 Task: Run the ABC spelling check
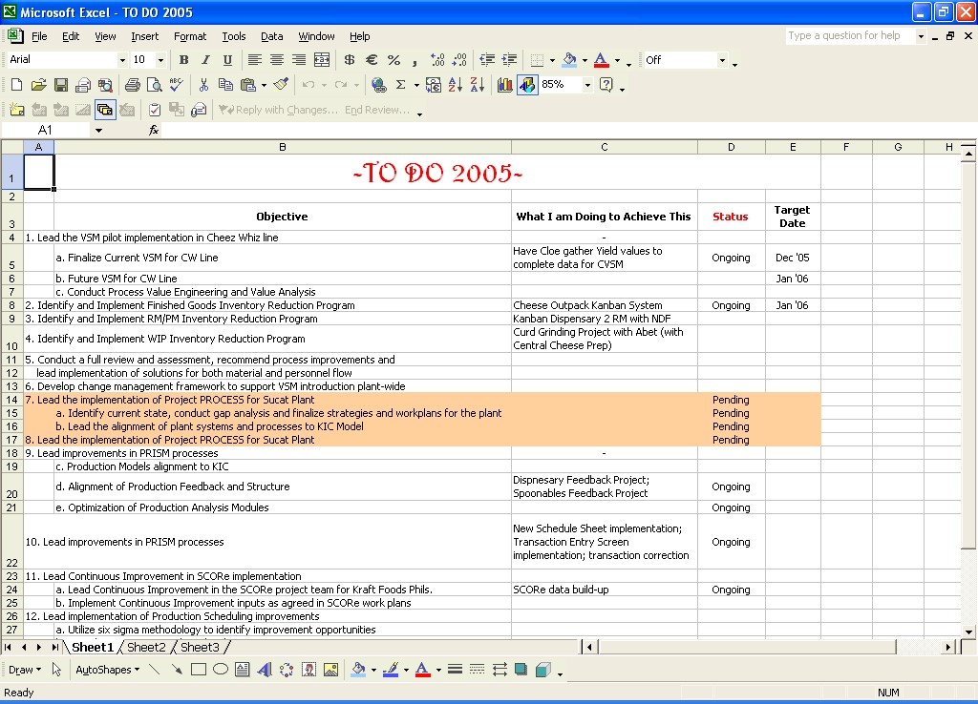[177, 85]
